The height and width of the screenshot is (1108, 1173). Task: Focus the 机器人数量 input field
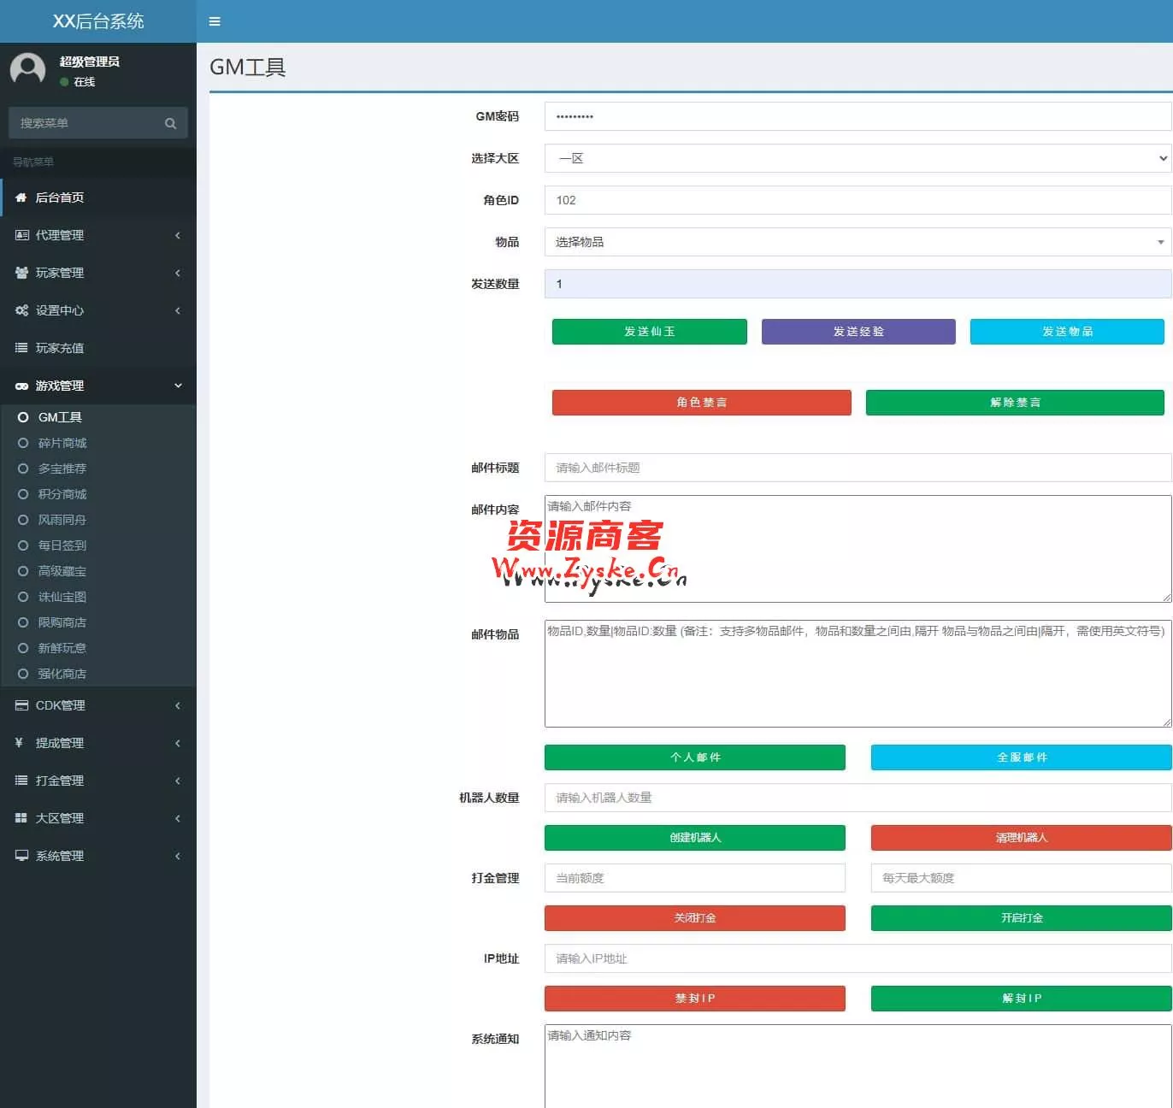click(x=858, y=798)
